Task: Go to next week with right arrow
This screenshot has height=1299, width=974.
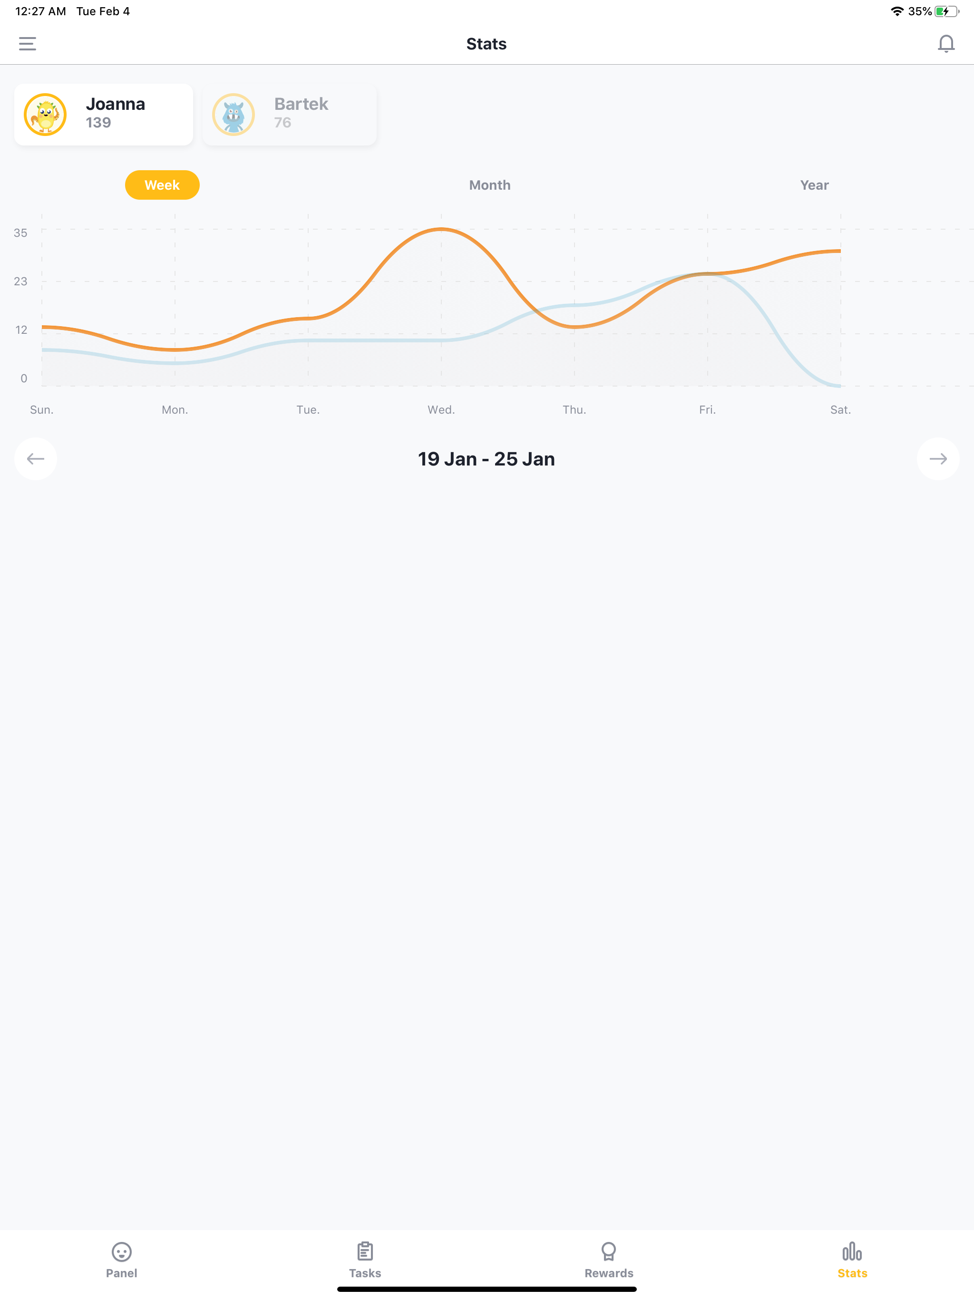Action: tap(938, 459)
